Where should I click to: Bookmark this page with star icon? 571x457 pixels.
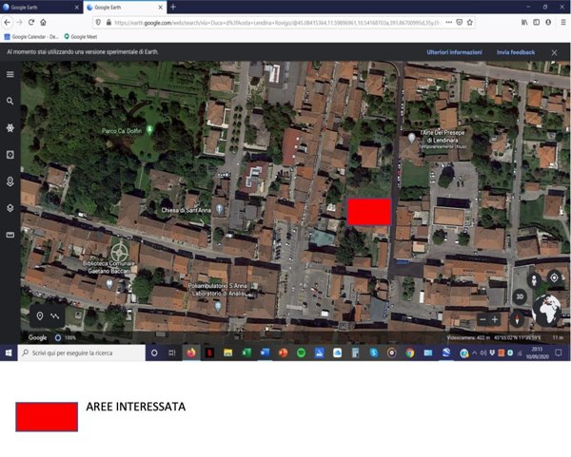tap(470, 23)
